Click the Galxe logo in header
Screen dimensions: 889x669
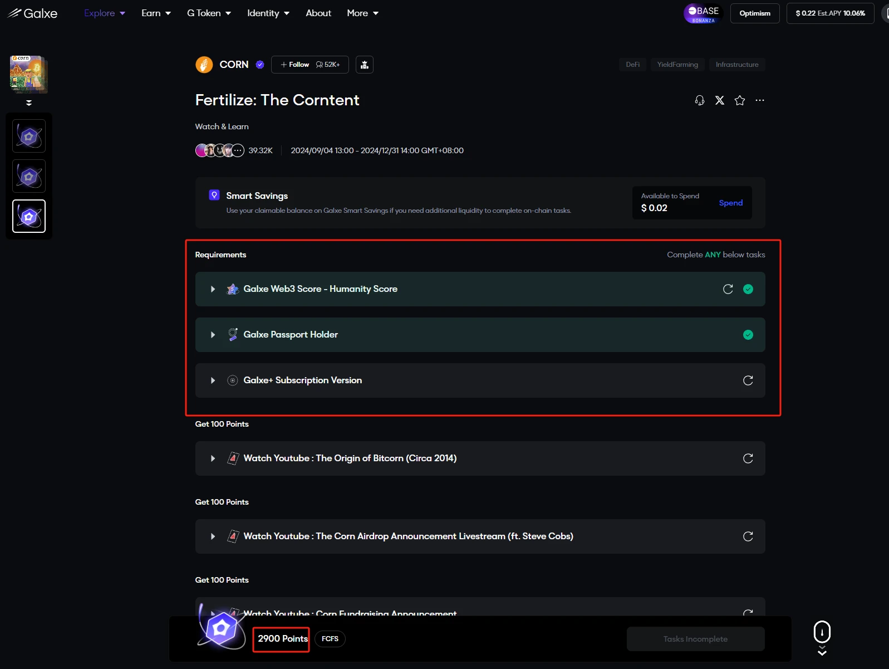[x=32, y=13]
